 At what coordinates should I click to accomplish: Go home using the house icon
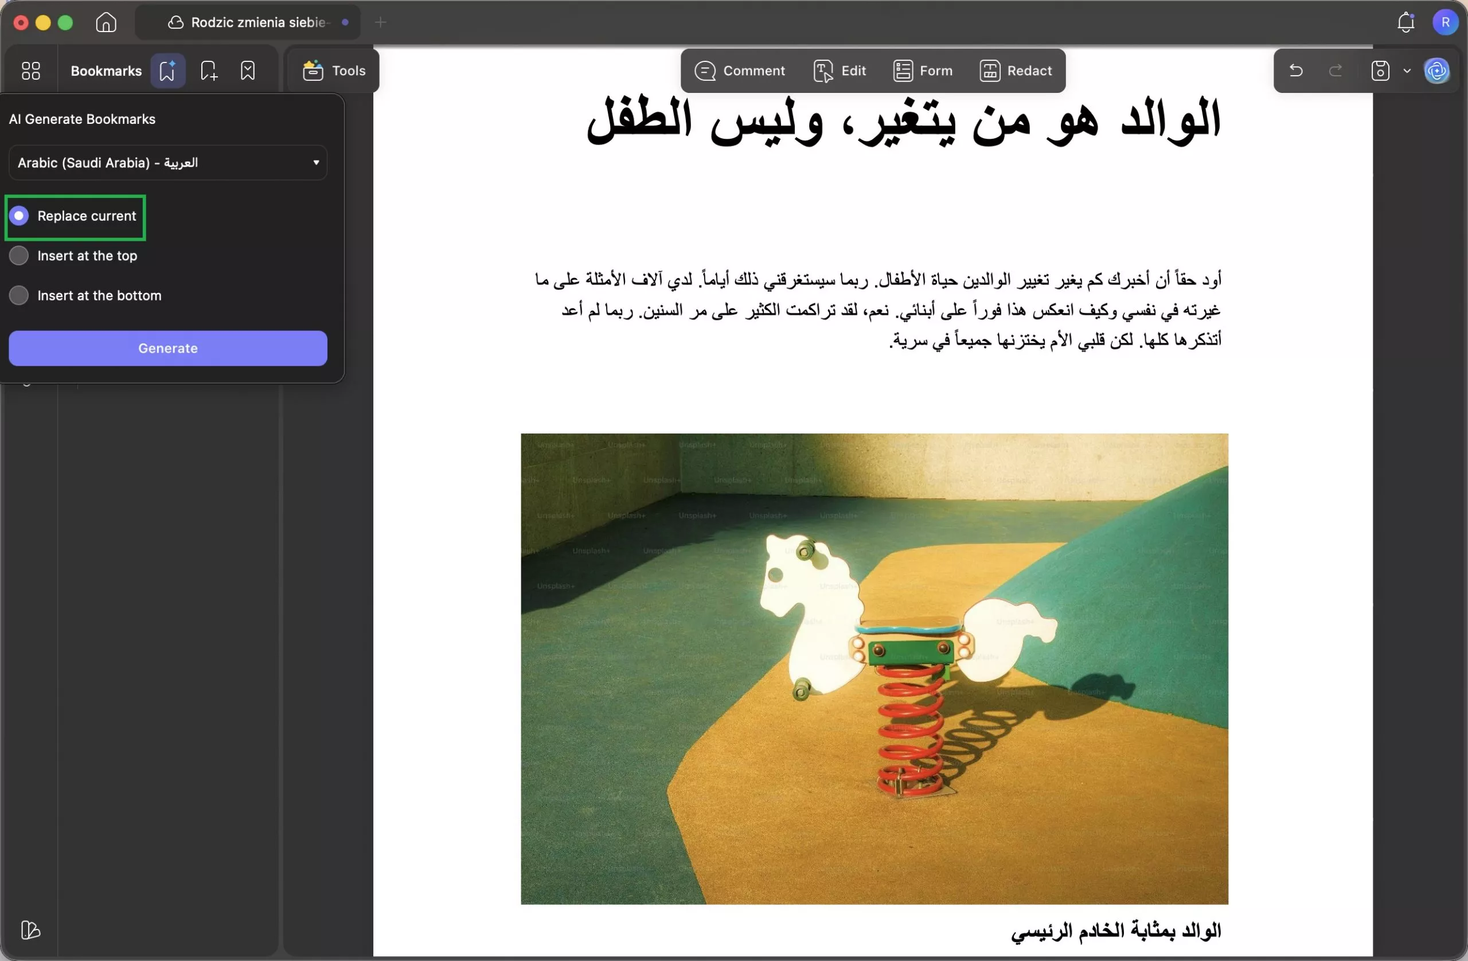[106, 22]
